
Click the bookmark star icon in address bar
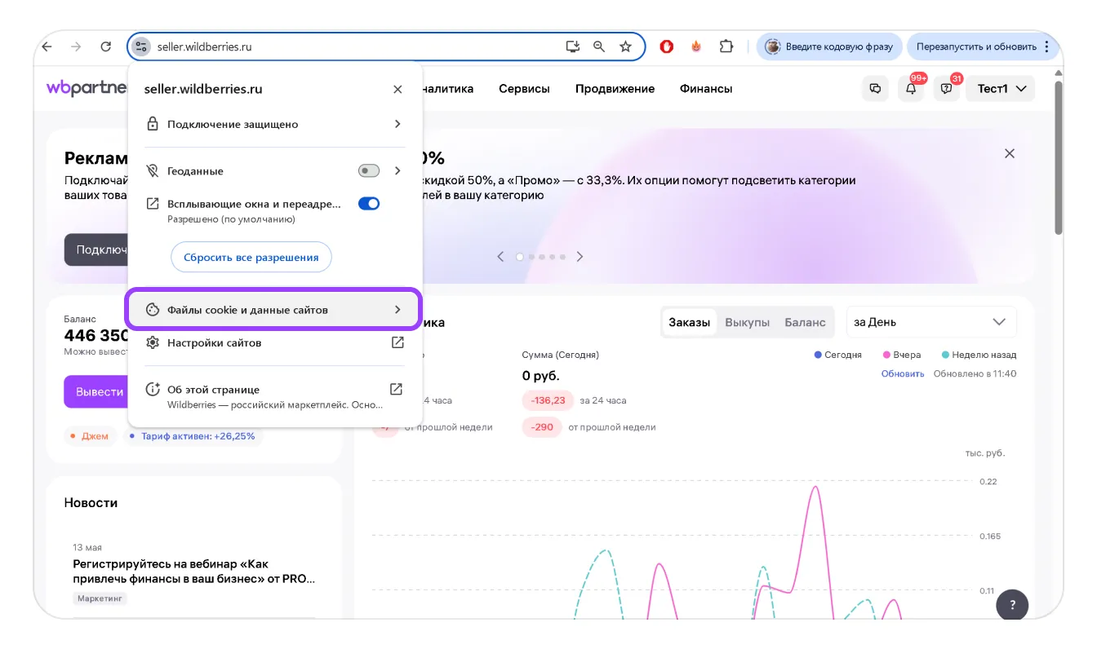coord(625,46)
